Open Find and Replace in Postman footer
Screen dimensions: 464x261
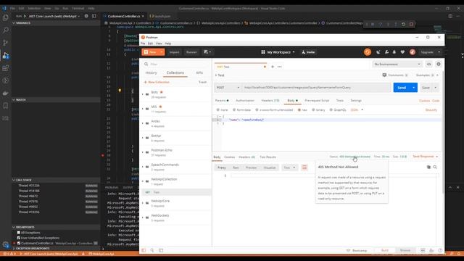click(x=152, y=250)
